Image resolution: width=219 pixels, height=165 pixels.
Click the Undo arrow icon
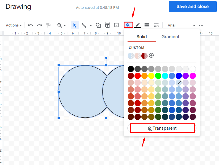[31, 25]
